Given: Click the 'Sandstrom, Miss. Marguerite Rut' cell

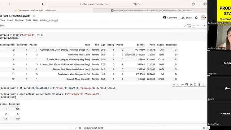Looking at the screenshot, I should click(x=74, y=74).
